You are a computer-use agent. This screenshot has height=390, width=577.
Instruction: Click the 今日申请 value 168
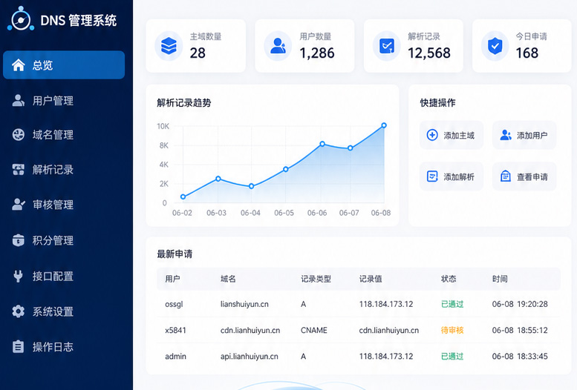pos(527,53)
